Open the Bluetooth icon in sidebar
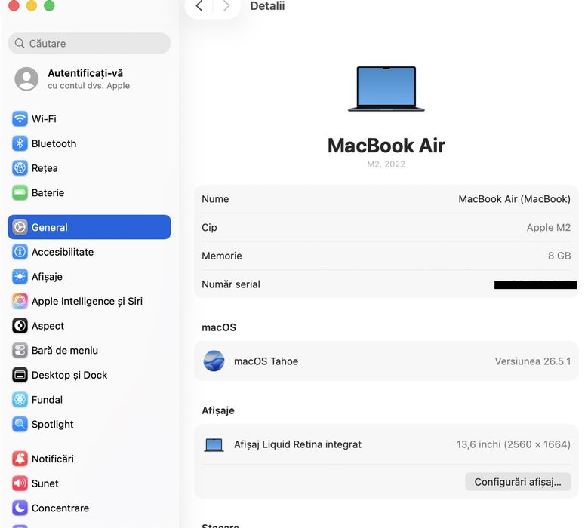Screen dimensions: 588x528 coord(20,143)
